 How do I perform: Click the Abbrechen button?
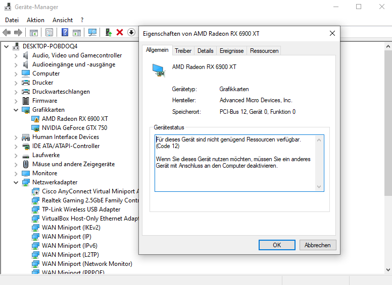coord(318,245)
